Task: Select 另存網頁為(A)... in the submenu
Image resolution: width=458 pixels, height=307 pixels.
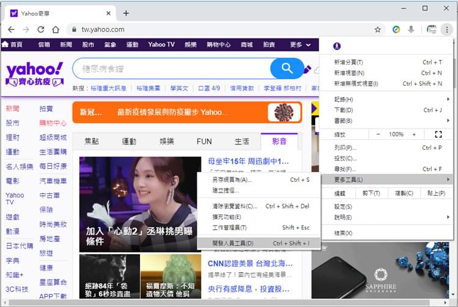Action: tap(259, 180)
